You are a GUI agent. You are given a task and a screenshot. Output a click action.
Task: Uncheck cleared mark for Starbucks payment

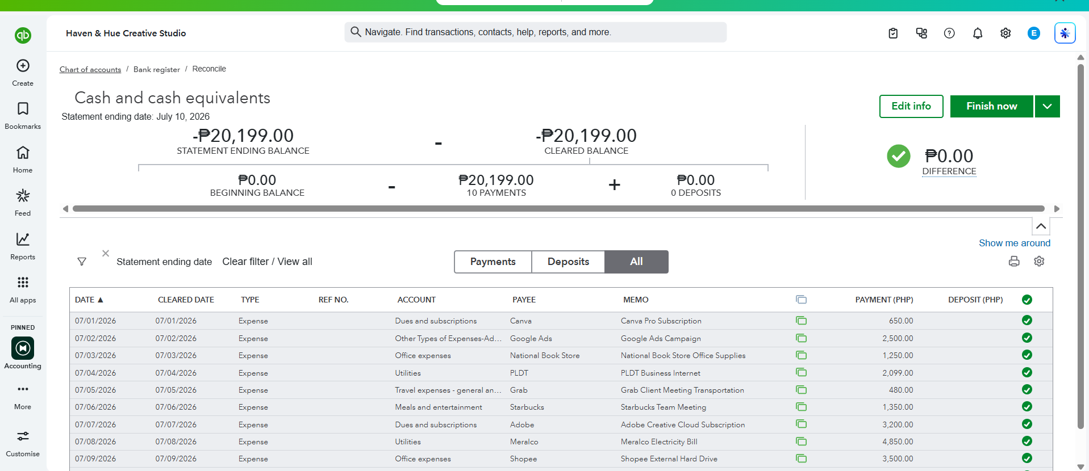(1027, 407)
